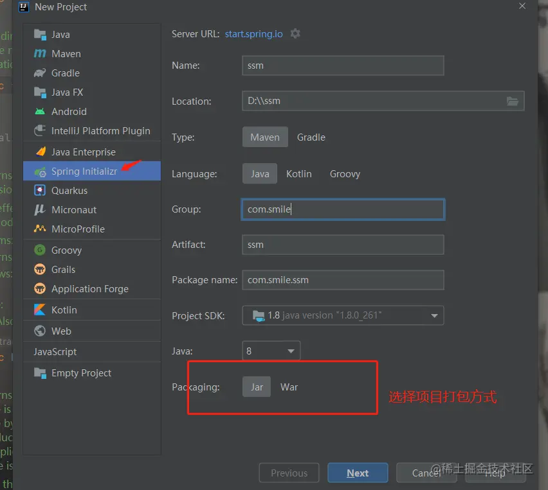This screenshot has height=490, width=548.
Task: Click the Package name input field
Action: pos(343,280)
